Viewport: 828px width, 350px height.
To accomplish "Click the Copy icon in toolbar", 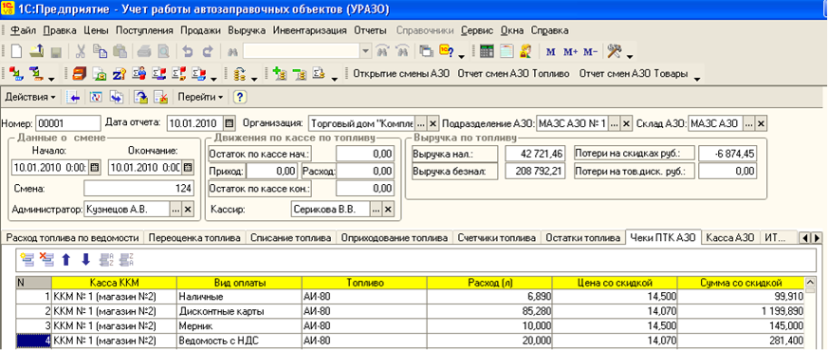I will click(100, 51).
